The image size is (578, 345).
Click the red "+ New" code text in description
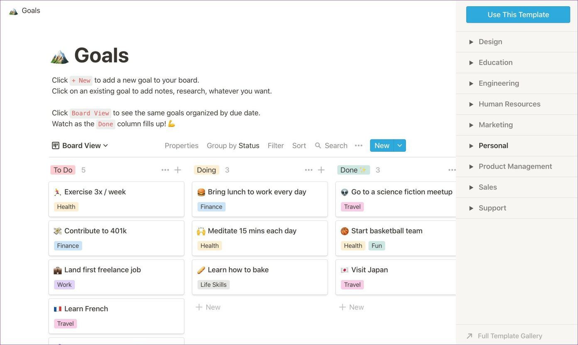pos(81,80)
